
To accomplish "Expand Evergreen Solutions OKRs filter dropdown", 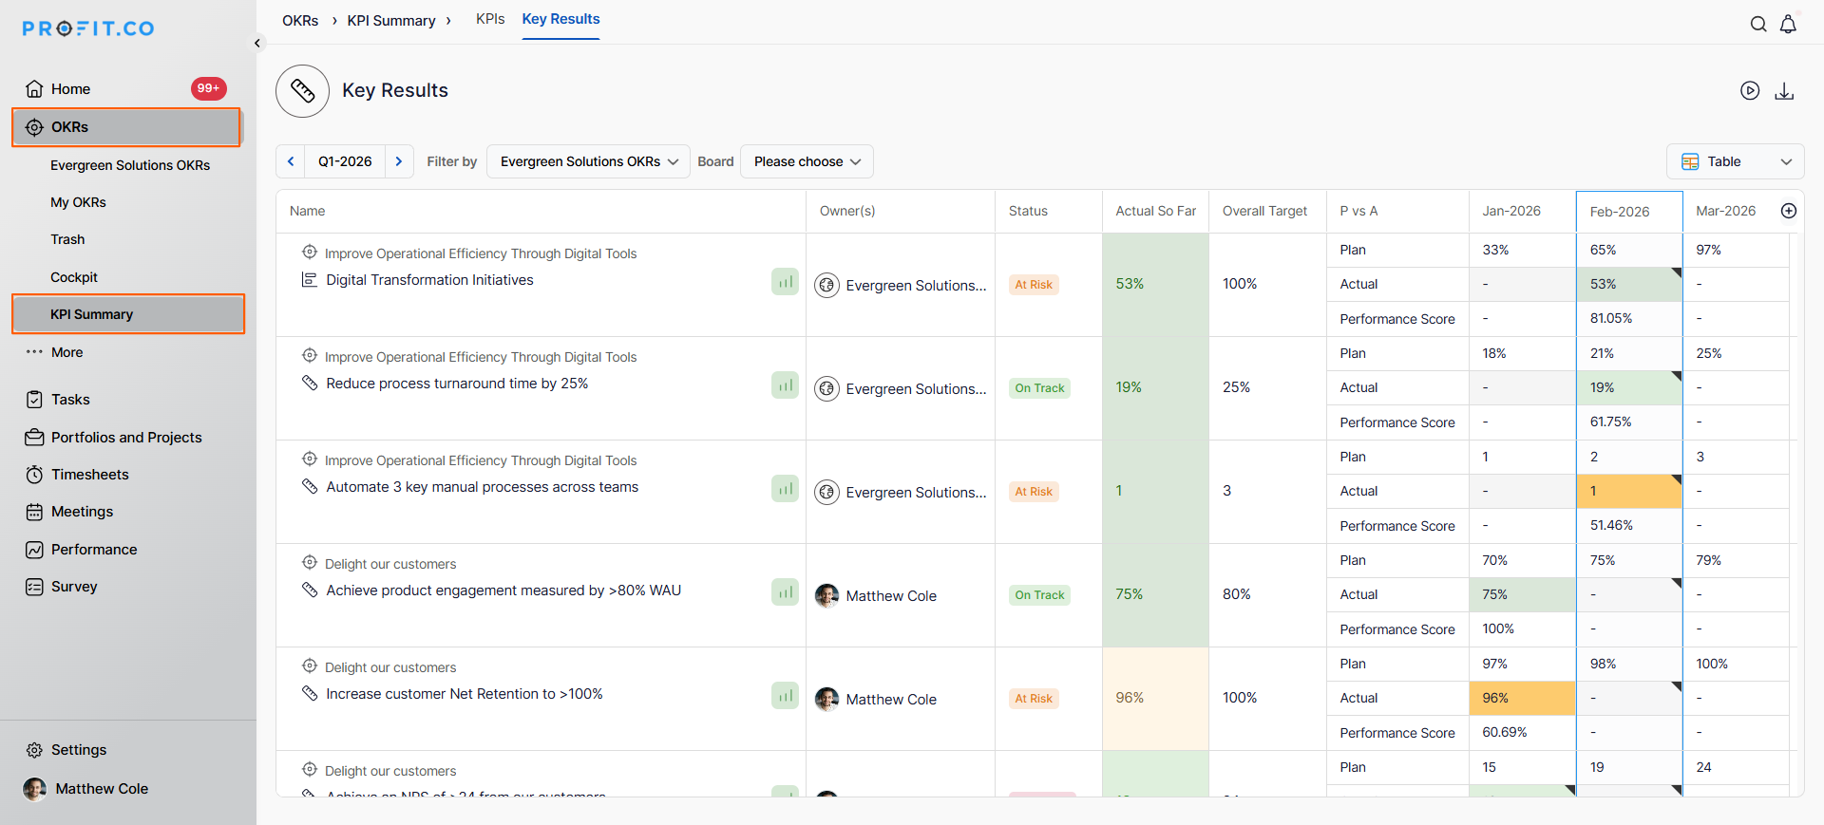I will click(588, 161).
